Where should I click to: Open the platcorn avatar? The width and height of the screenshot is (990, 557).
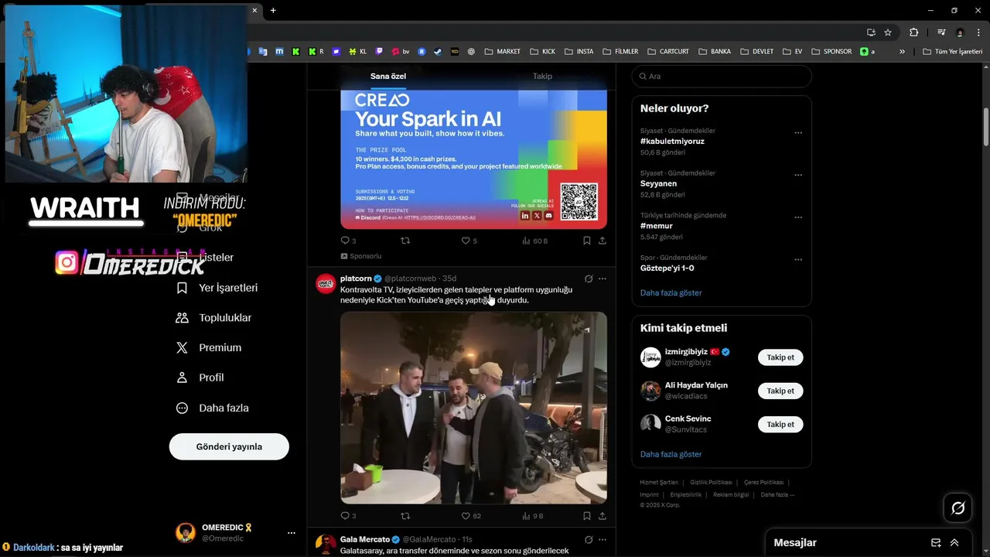pyautogui.click(x=326, y=284)
